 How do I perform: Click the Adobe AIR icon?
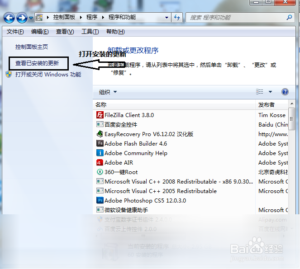(x=100, y=162)
